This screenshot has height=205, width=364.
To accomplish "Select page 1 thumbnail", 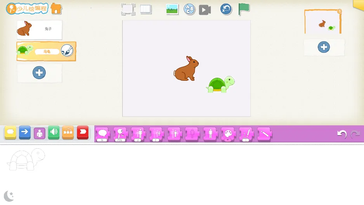I will pos(323,22).
